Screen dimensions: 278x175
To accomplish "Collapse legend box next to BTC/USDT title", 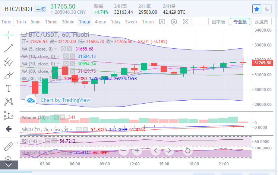I will (24, 34).
